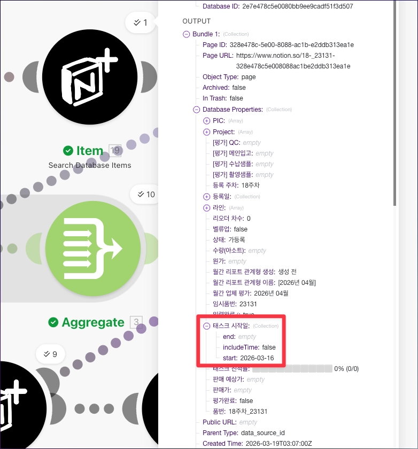This screenshot has height=449, width=418.
Task: Click 수량(아소트) empty row
Action: pos(239,251)
